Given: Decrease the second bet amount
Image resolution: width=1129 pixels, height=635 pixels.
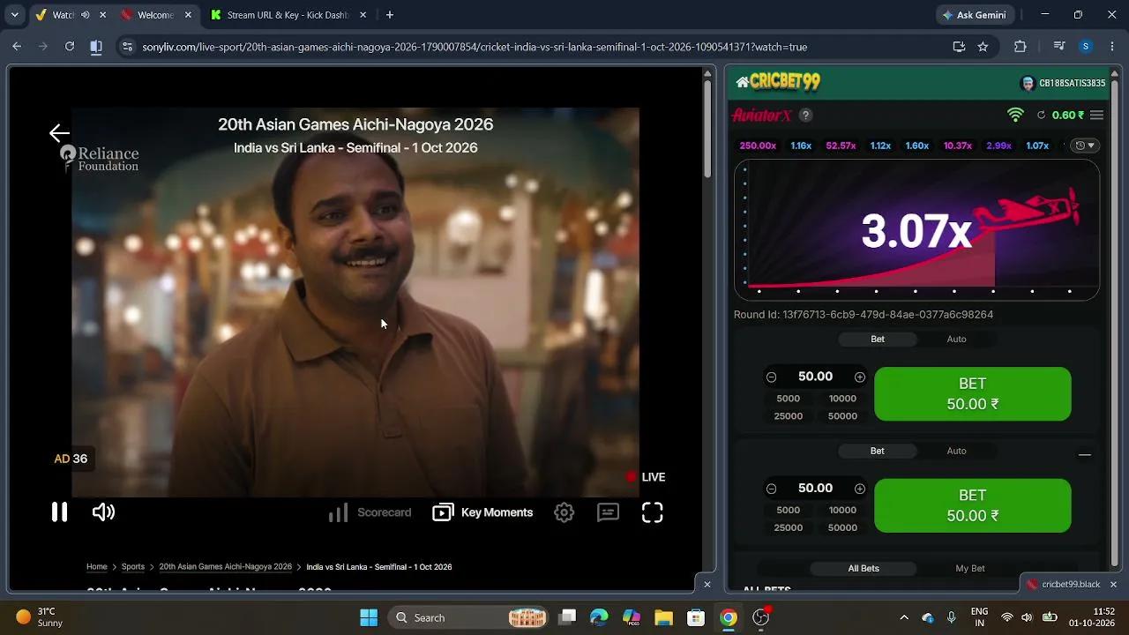Looking at the screenshot, I should pyautogui.click(x=771, y=489).
